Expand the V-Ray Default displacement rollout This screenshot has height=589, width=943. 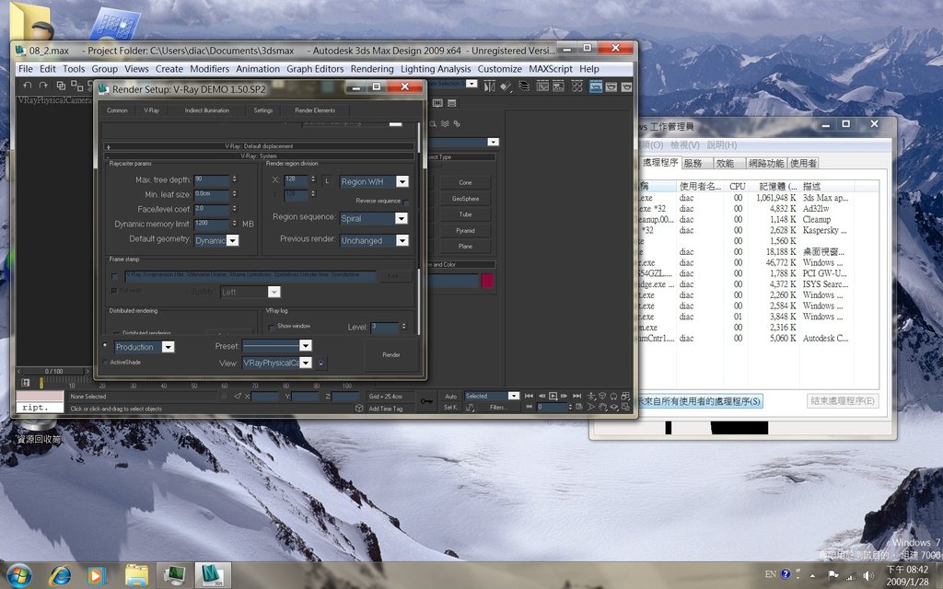(259, 146)
